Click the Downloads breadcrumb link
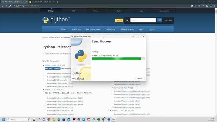 click(x=55, y=37)
